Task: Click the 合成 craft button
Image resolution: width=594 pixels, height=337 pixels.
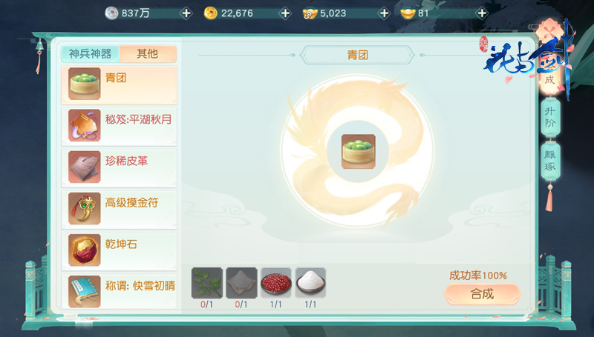Action: point(482,294)
